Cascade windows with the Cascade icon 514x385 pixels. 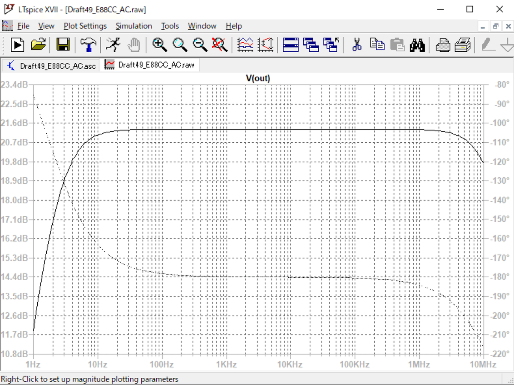[311, 44]
